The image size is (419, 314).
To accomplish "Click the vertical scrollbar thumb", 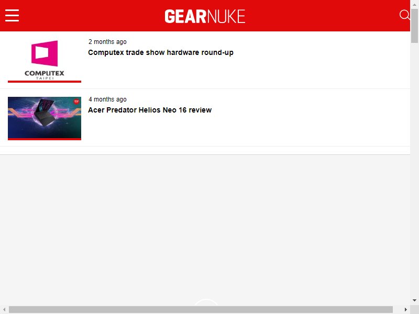I will click(414, 26).
